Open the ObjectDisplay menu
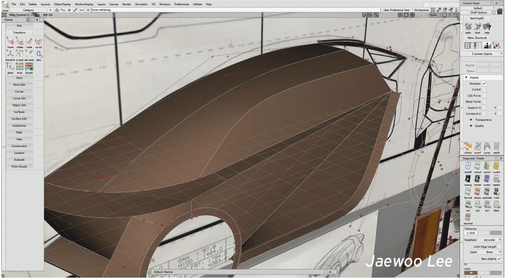505x278 pixels. tap(62, 4)
